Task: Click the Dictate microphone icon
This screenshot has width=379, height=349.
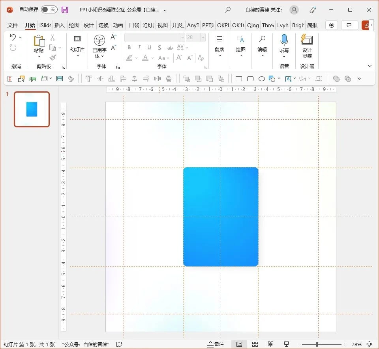Action: pos(284,40)
